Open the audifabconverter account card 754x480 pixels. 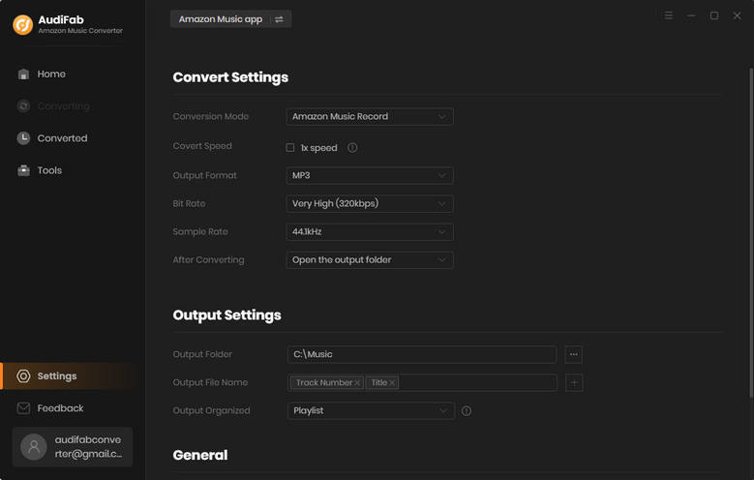73,447
